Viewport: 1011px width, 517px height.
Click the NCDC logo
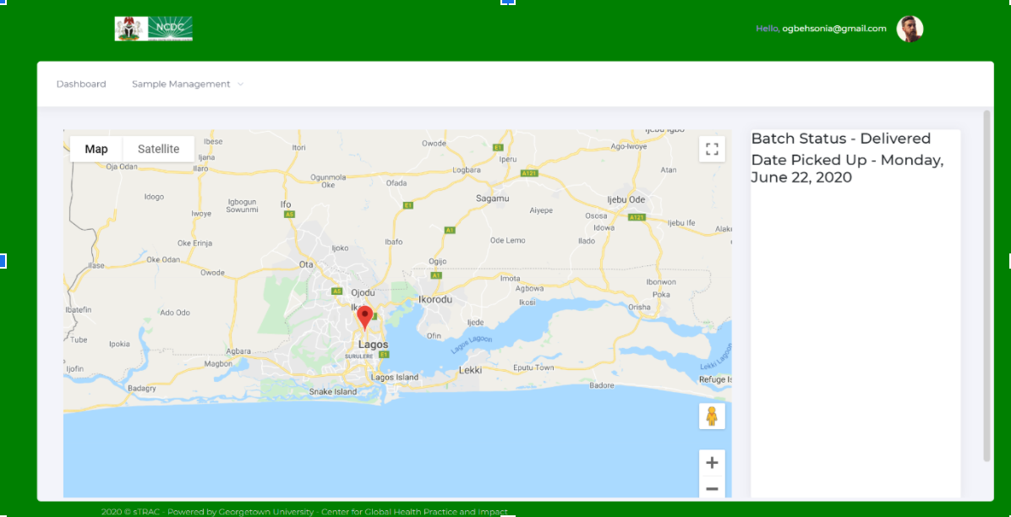(154, 29)
